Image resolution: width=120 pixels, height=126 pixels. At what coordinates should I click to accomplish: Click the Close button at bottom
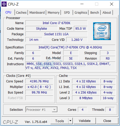click(107, 121)
